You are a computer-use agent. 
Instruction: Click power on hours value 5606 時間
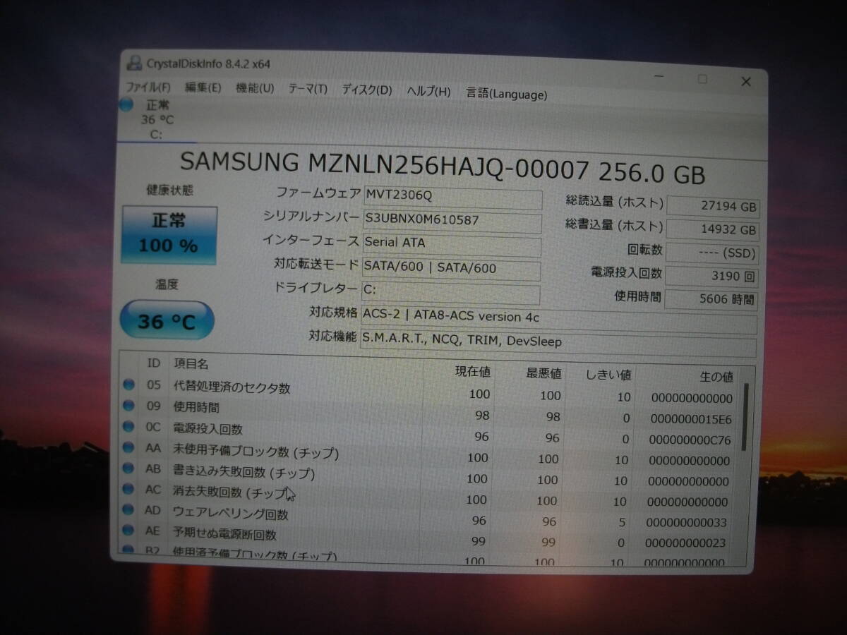[711, 299]
